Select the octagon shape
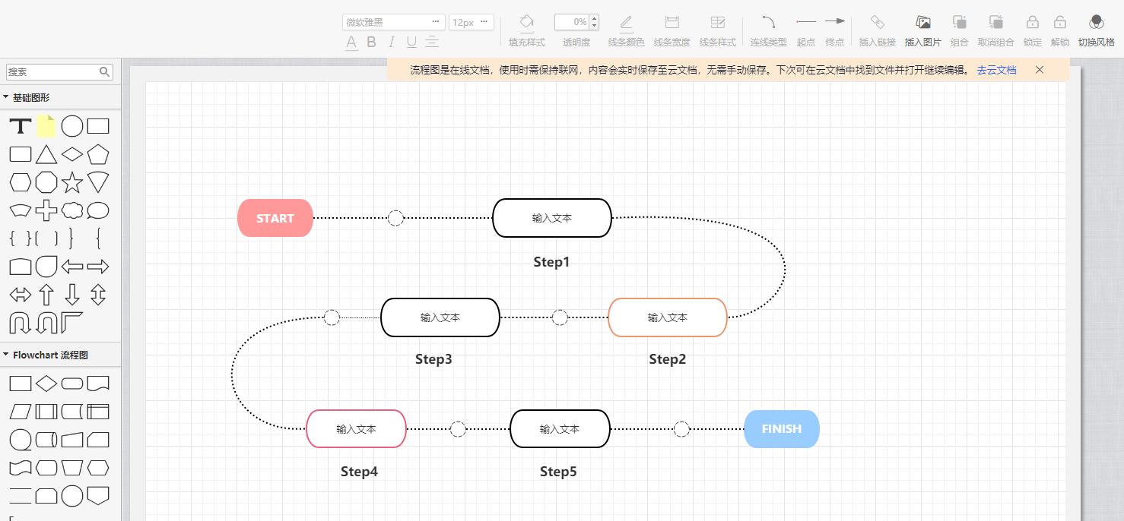Screen dimensions: 1124x521 (x=46, y=182)
